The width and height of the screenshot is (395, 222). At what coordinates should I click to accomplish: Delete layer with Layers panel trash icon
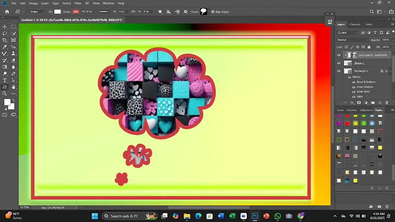pyautogui.click(x=387, y=103)
